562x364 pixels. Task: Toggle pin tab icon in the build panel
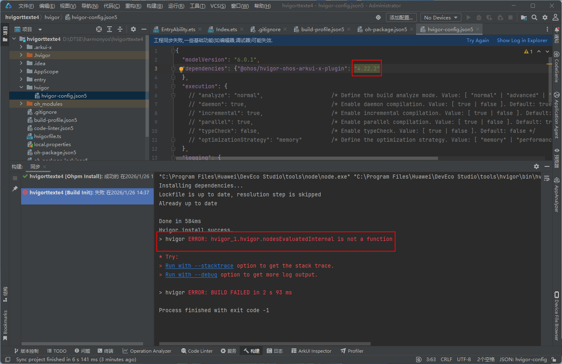pyautogui.click(x=15, y=189)
